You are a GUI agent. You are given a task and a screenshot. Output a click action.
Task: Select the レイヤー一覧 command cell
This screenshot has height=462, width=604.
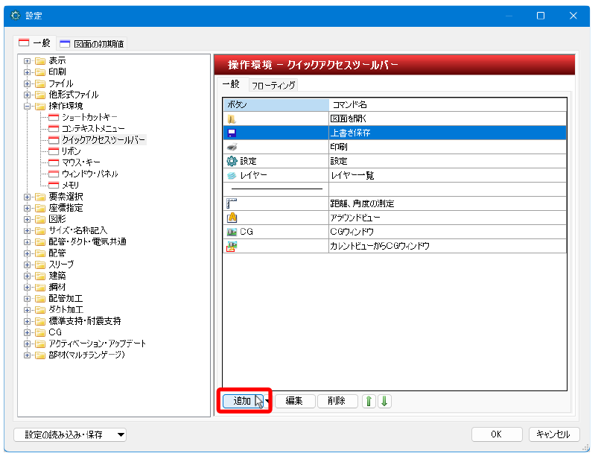click(448, 175)
